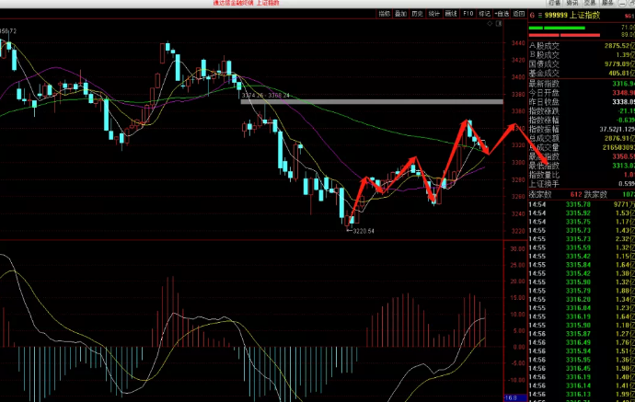635x402 pixels.
Task: Open the 交易 trade menu tab
Action: 590,3
